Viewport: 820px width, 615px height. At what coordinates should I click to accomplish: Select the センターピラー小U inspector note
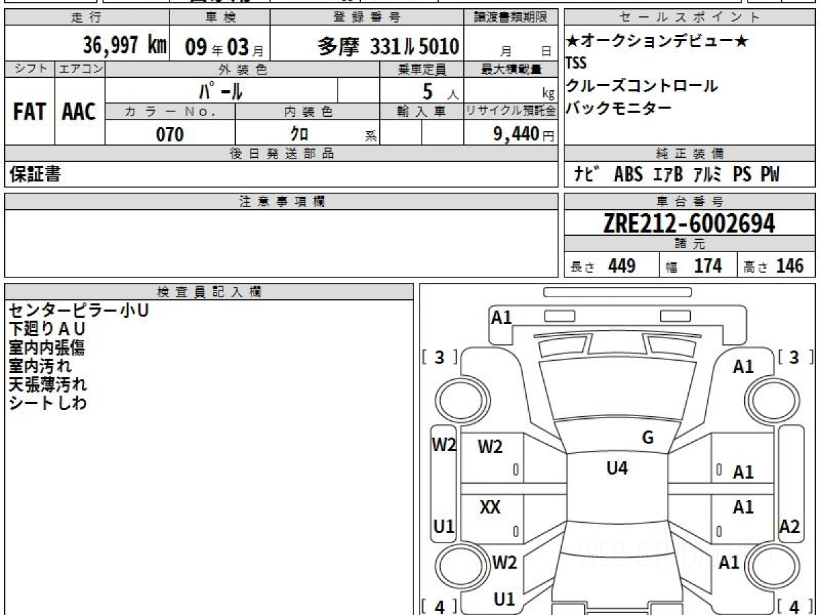pyautogui.click(x=79, y=311)
